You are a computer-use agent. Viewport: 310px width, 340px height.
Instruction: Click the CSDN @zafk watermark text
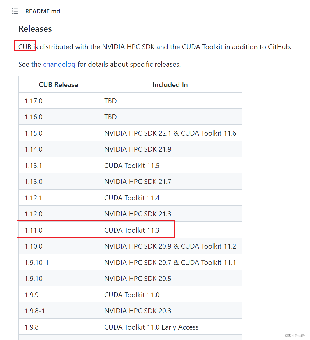click(295, 336)
